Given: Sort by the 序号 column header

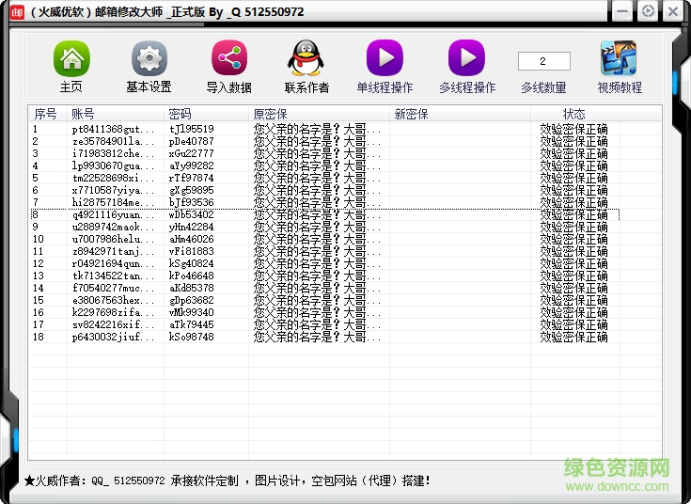Looking at the screenshot, I should coord(45,114).
